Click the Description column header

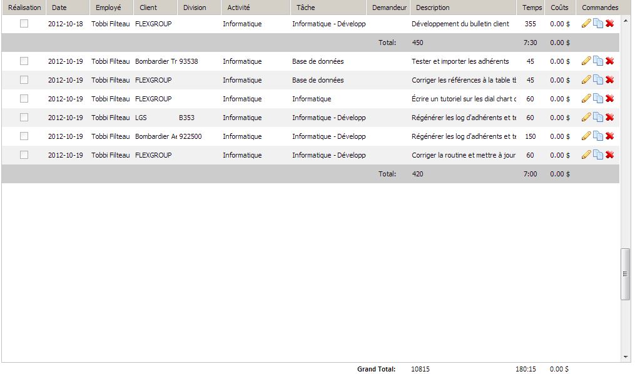pyautogui.click(x=464, y=8)
